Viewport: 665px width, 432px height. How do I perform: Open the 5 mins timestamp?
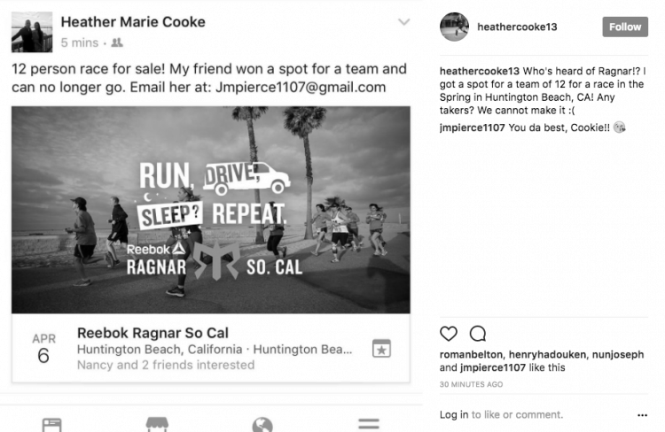tap(79, 42)
